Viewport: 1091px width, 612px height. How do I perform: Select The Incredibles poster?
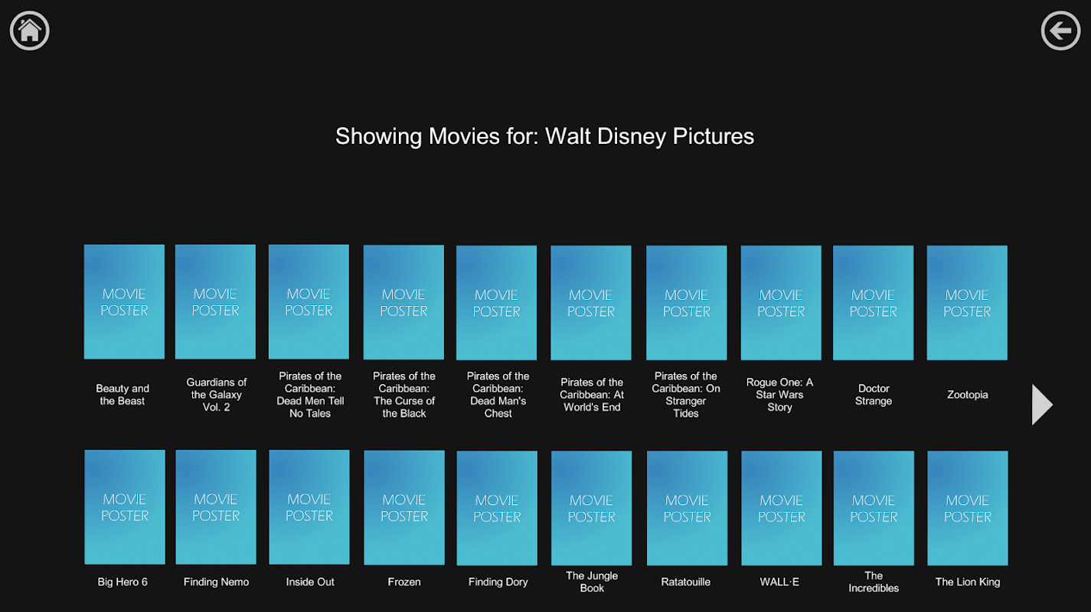point(874,508)
